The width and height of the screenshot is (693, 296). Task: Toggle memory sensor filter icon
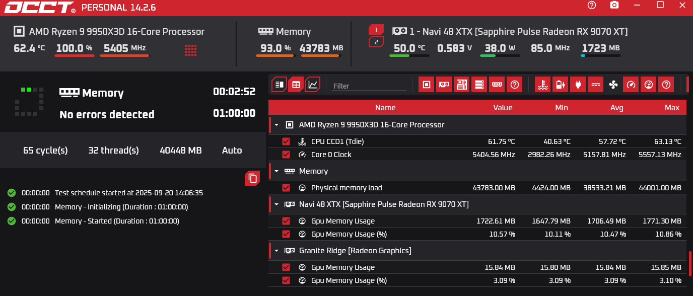click(497, 85)
